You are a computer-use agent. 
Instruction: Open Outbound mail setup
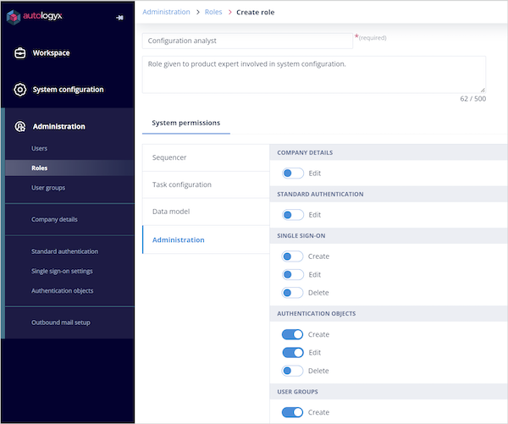coord(61,322)
